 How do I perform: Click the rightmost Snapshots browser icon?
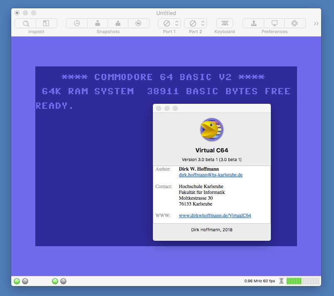(138, 23)
